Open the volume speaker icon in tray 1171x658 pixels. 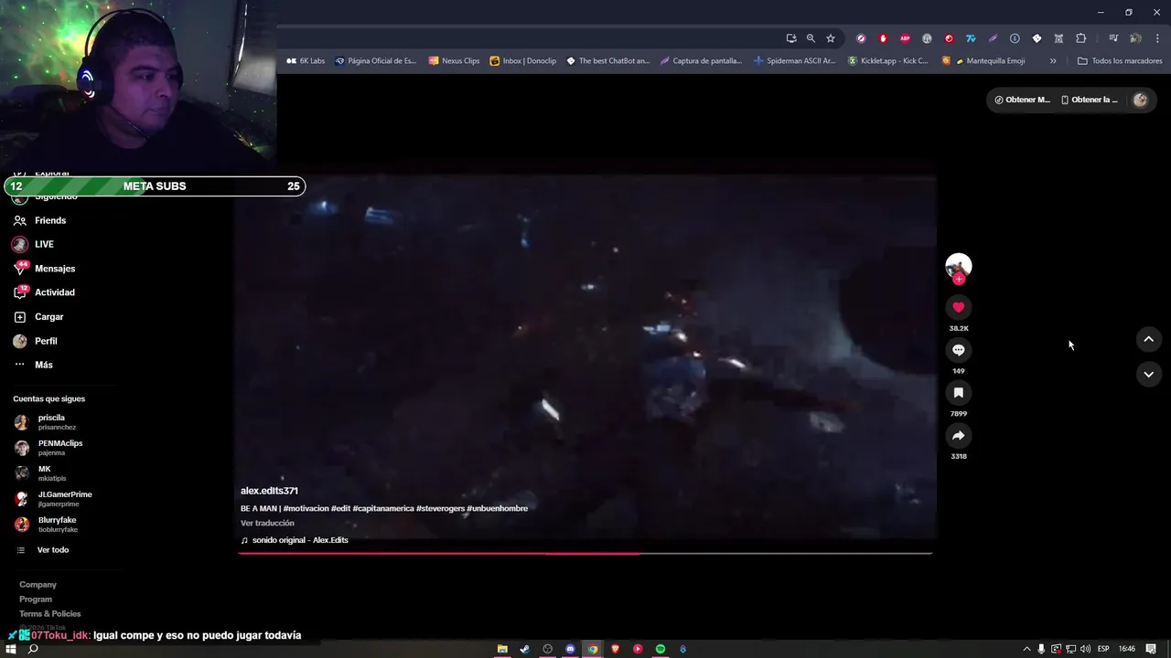pyautogui.click(x=1085, y=649)
